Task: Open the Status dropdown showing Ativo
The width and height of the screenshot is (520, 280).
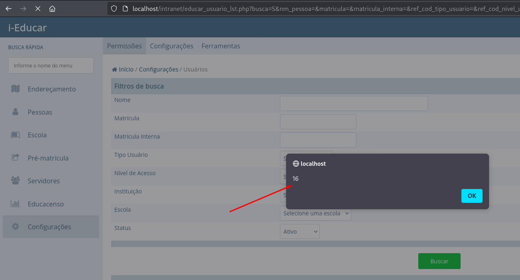Action: pyautogui.click(x=300, y=232)
